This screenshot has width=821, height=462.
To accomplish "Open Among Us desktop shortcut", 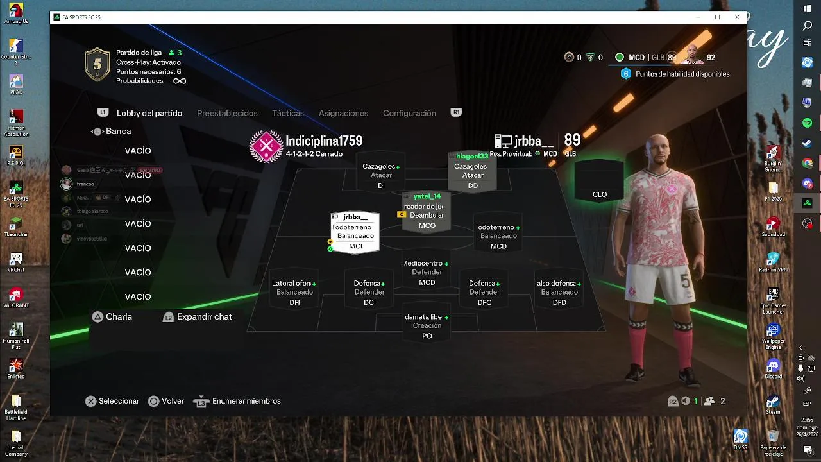I will pos(16,13).
